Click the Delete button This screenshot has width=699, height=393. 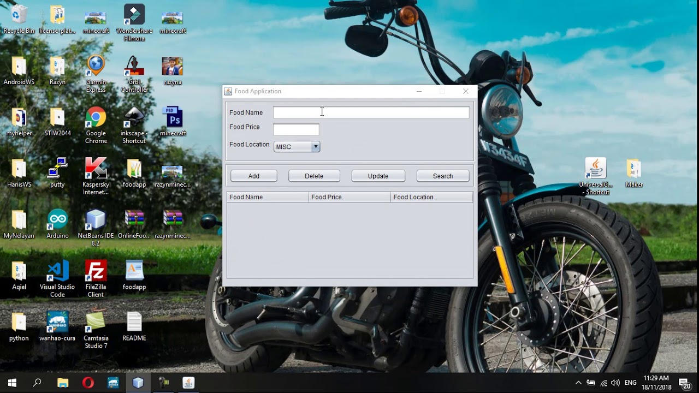(x=314, y=176)
